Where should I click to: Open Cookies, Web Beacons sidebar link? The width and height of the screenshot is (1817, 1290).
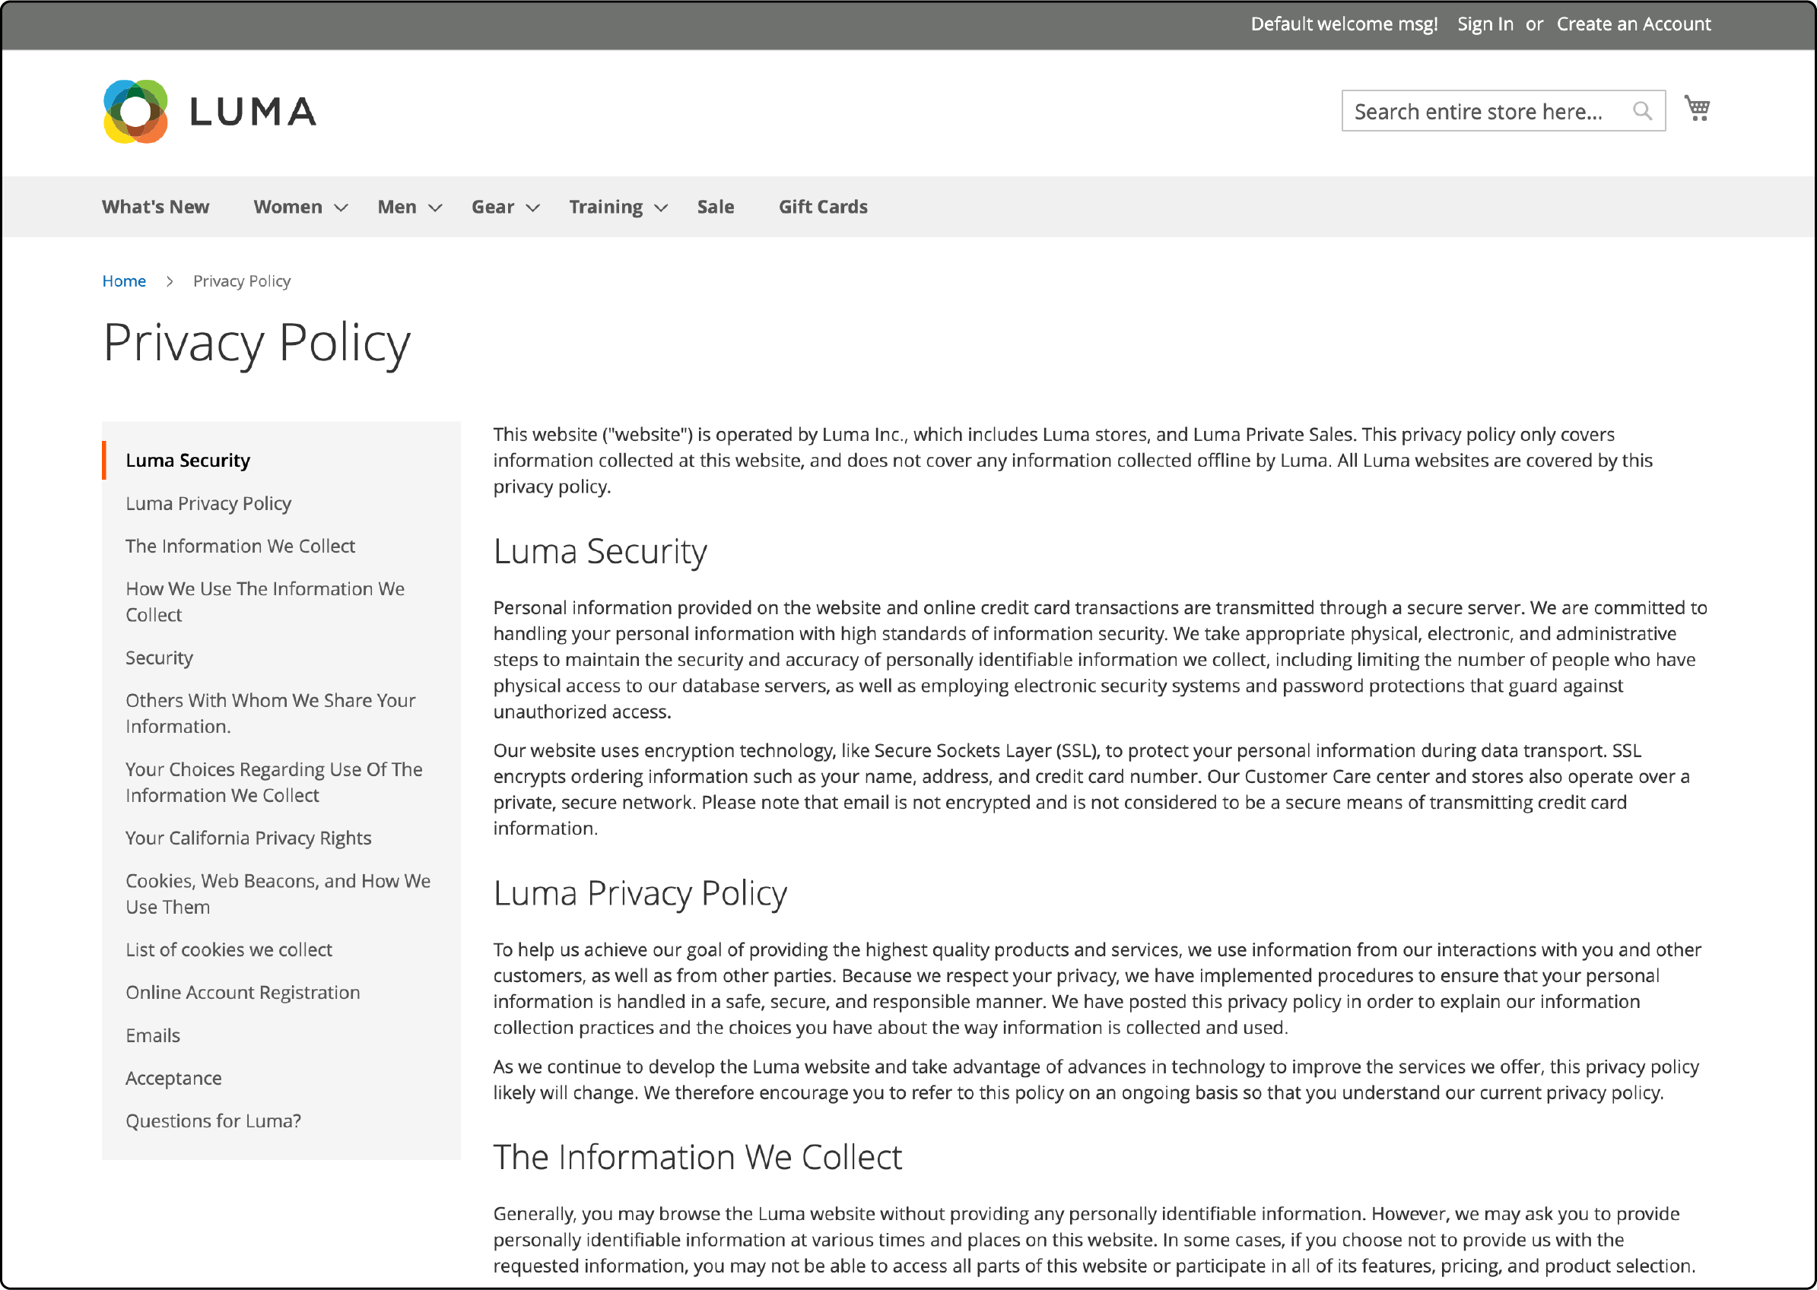(278, 894)
